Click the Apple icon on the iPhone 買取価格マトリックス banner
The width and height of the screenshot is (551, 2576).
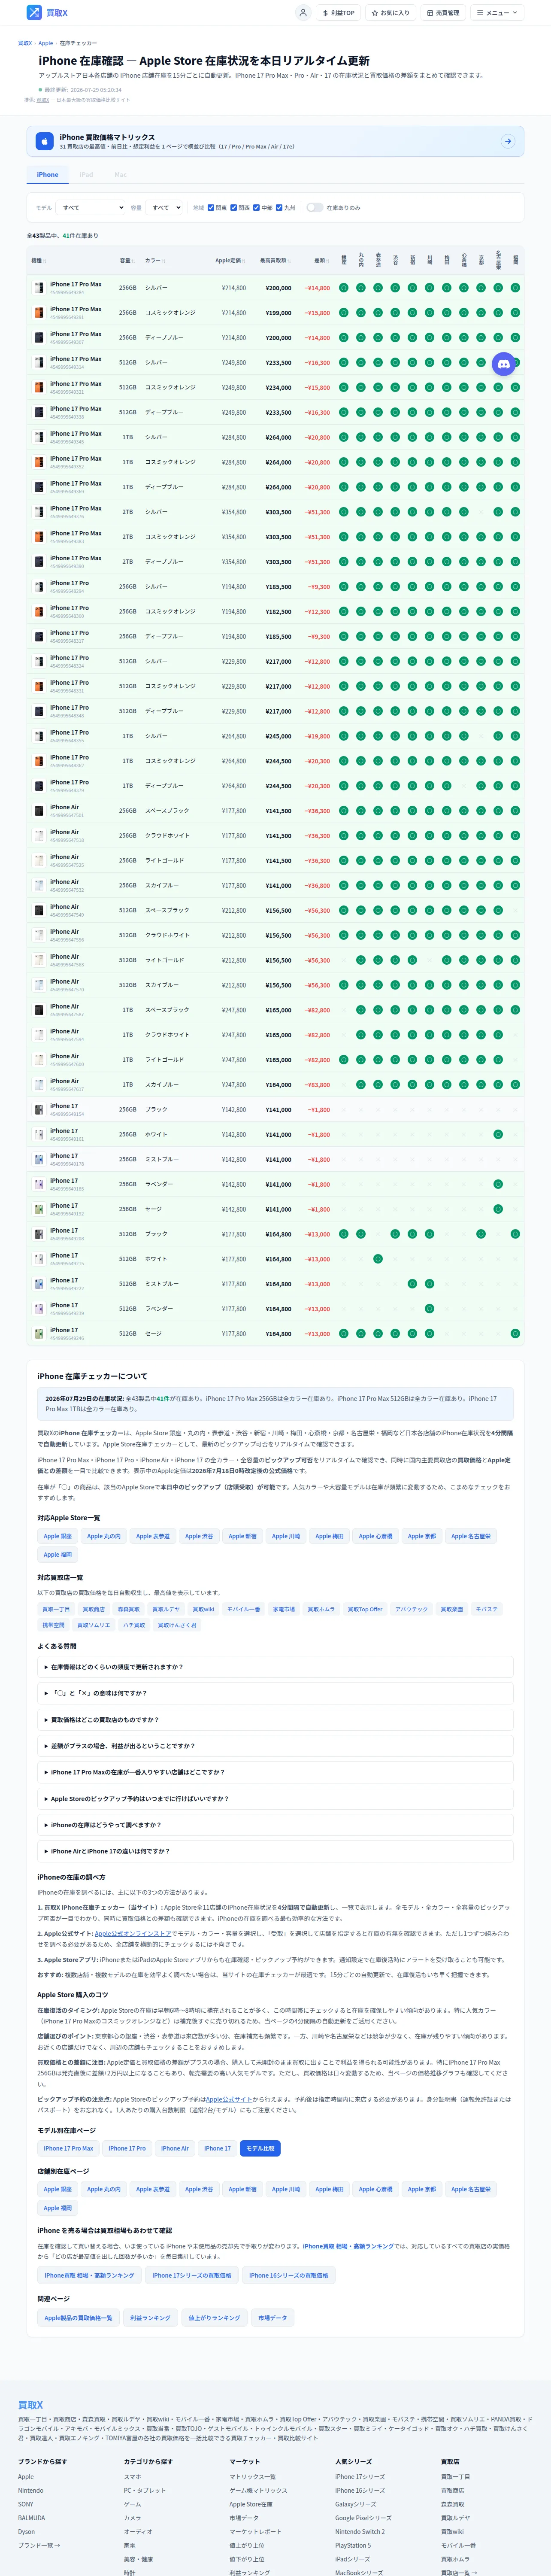coord(44,141)
